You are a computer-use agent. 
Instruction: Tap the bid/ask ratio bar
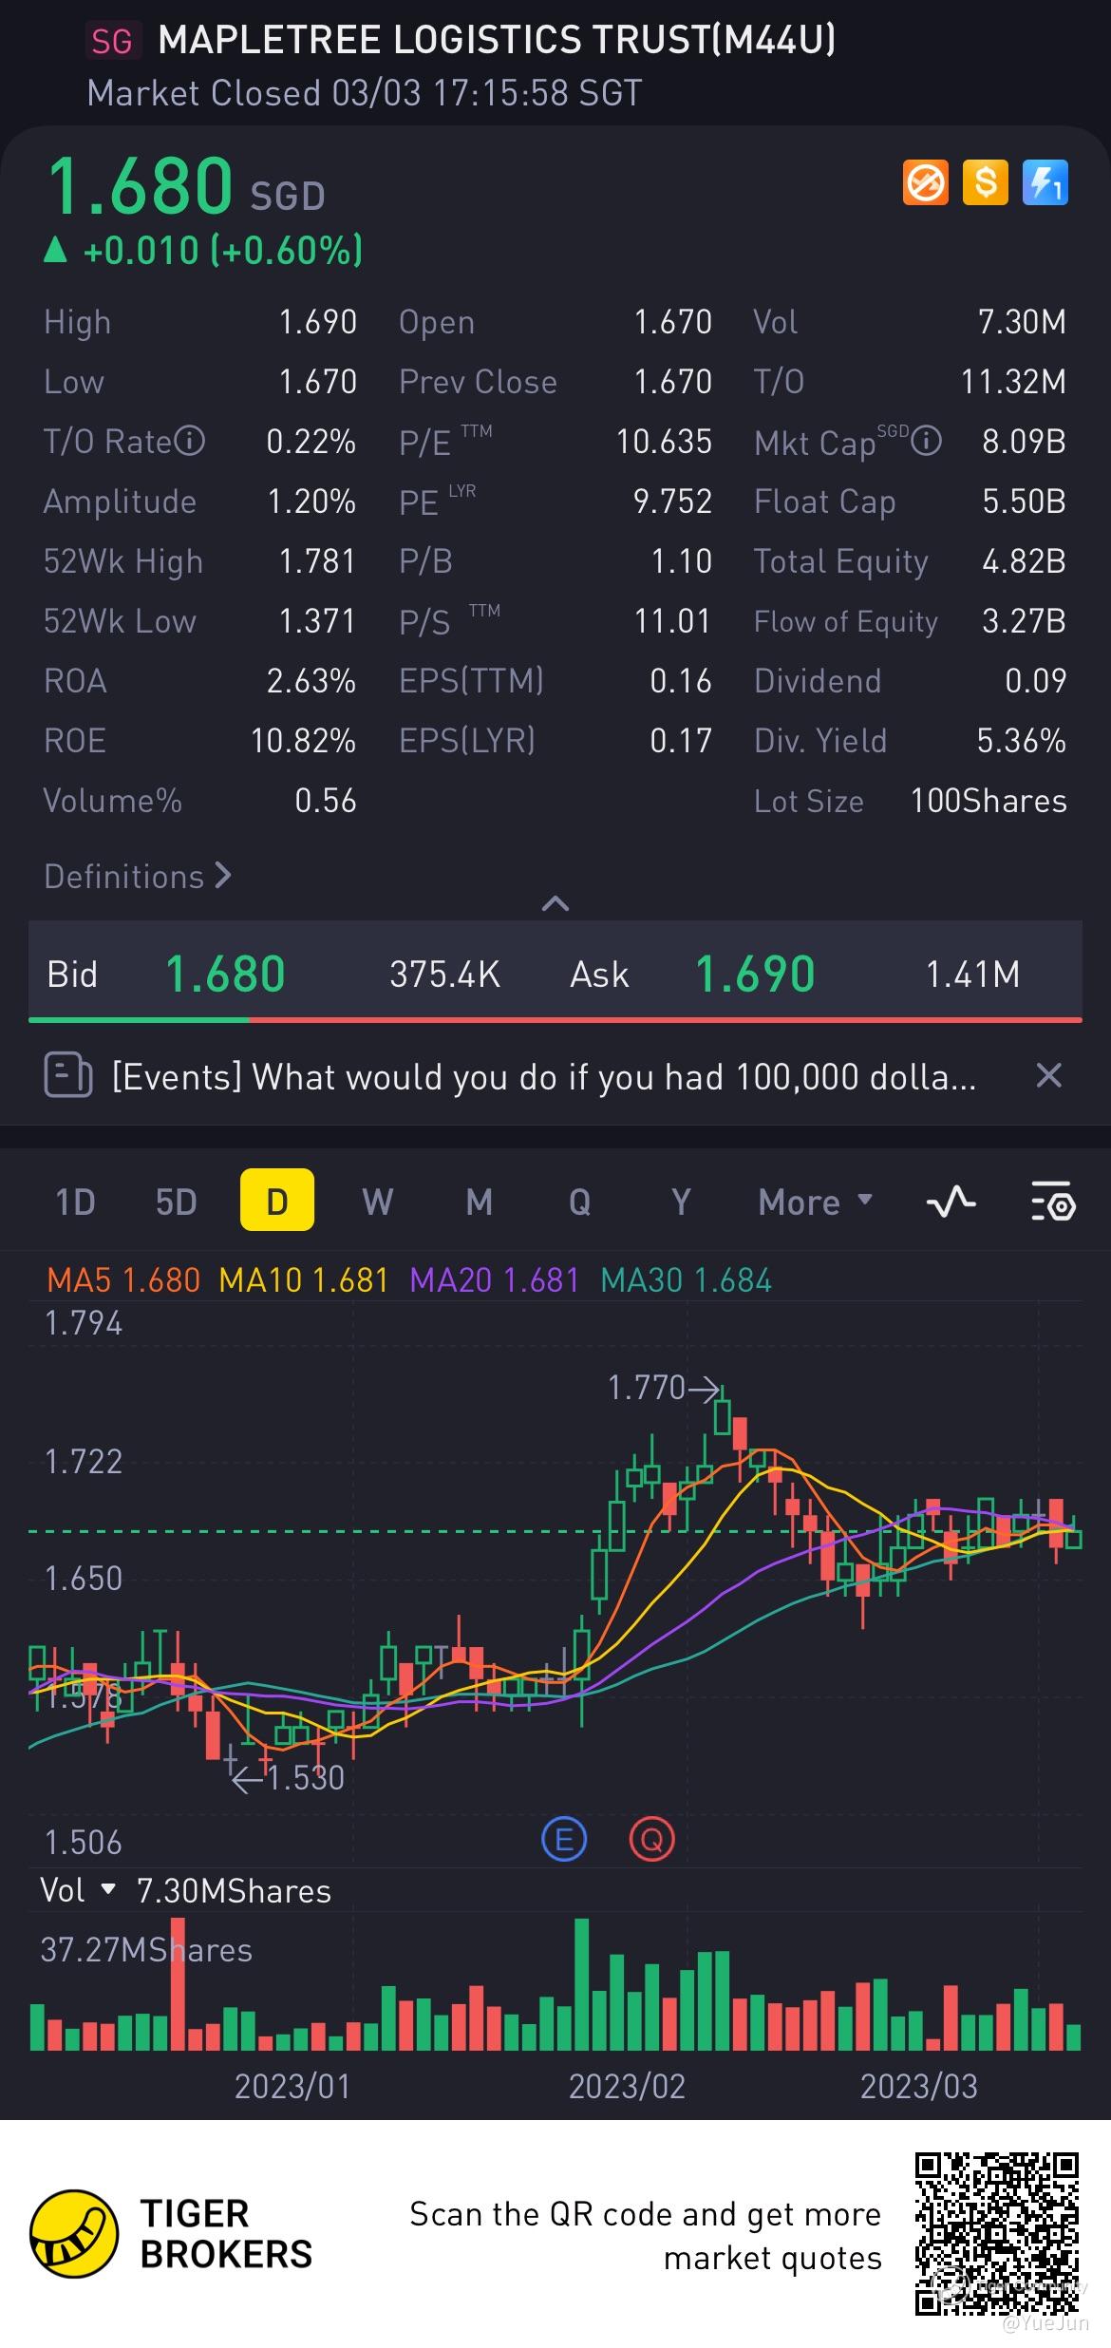pyautogui.click(x=555, y=1020)
